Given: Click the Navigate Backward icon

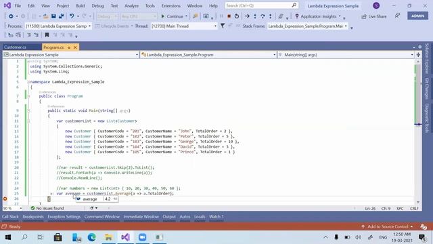Looking at the screenshot, I should tap(11, 16).
